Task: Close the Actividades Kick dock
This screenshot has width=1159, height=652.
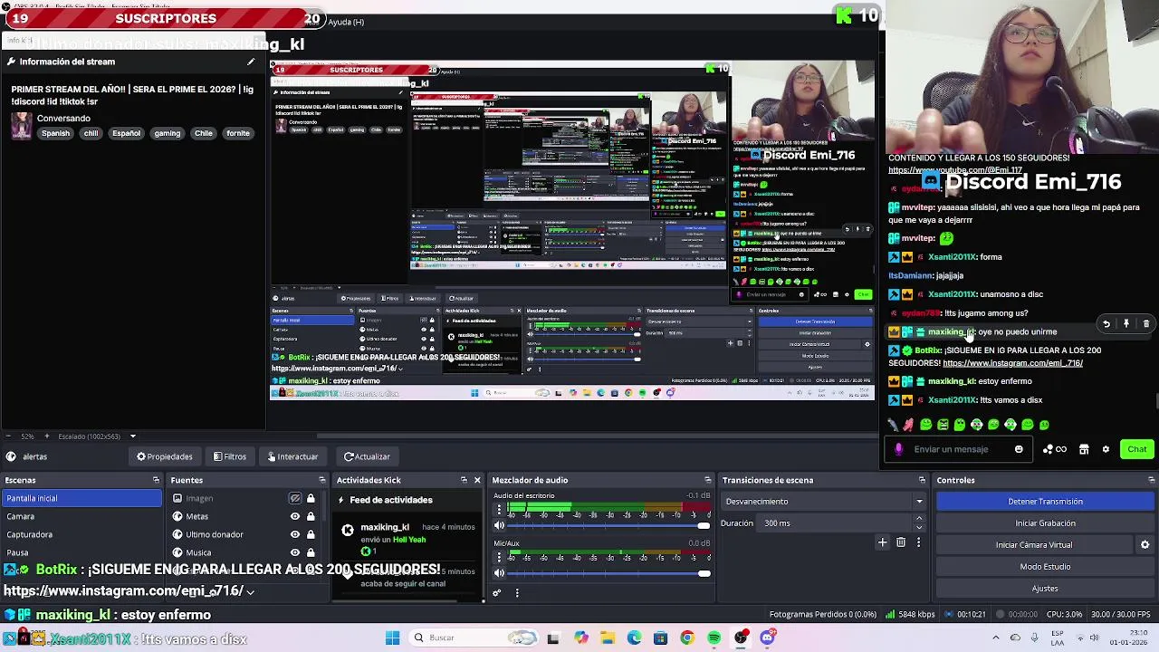Action: 477,480
